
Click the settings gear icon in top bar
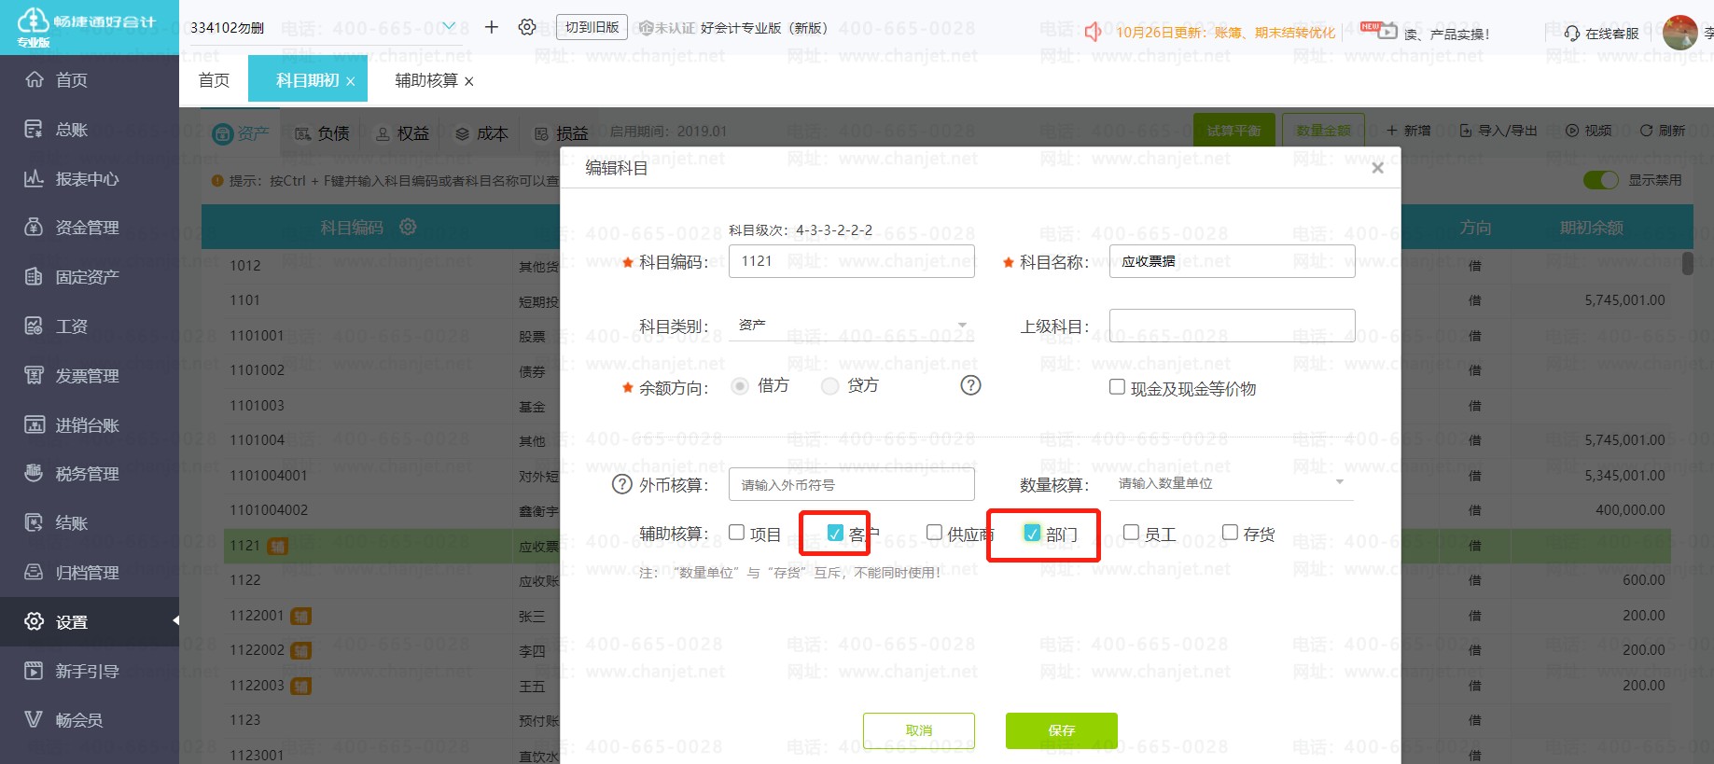click(527, 27)
